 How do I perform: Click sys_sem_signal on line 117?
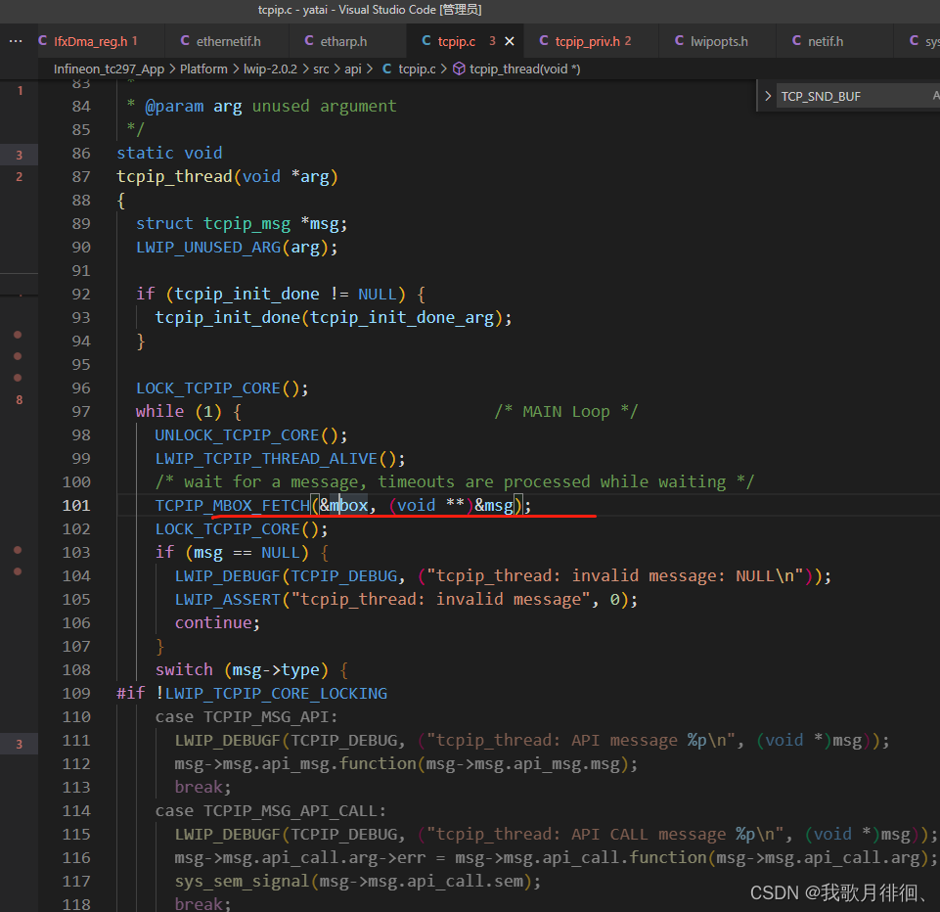(243, 882)
